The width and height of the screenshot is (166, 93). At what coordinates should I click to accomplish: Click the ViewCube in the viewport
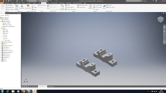click(161, 20)
